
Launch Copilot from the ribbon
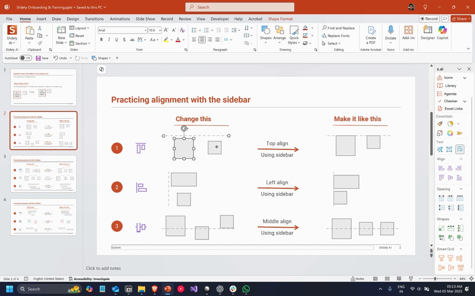[x=442, y=33]
